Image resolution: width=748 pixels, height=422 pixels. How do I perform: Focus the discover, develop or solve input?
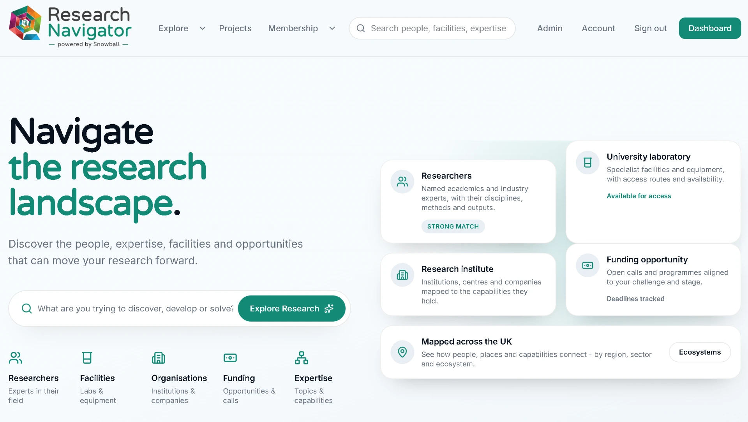(x=135, y=309)
